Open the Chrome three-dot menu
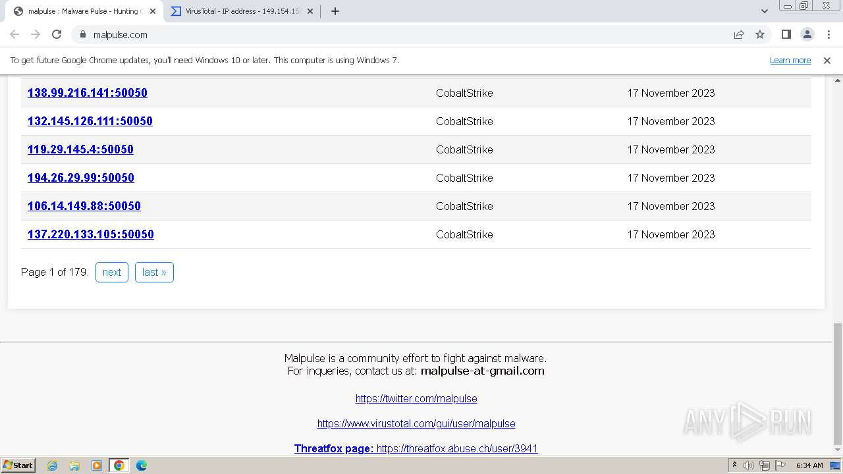Image resolution: width=843 pixels, height=474 pixels. click(829, 35)
